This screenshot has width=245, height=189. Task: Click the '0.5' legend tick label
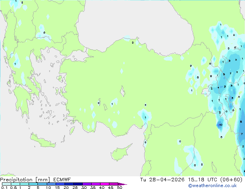click(x=14, y=187)
